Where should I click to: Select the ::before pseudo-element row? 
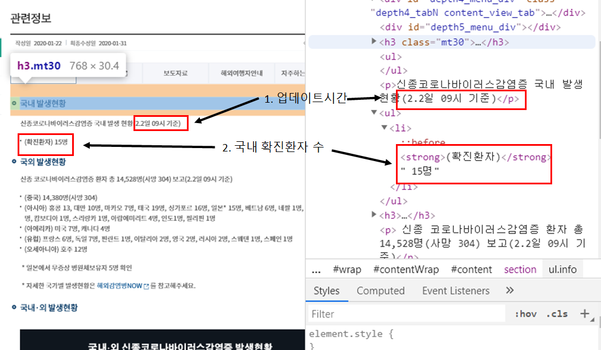point(423,142)
